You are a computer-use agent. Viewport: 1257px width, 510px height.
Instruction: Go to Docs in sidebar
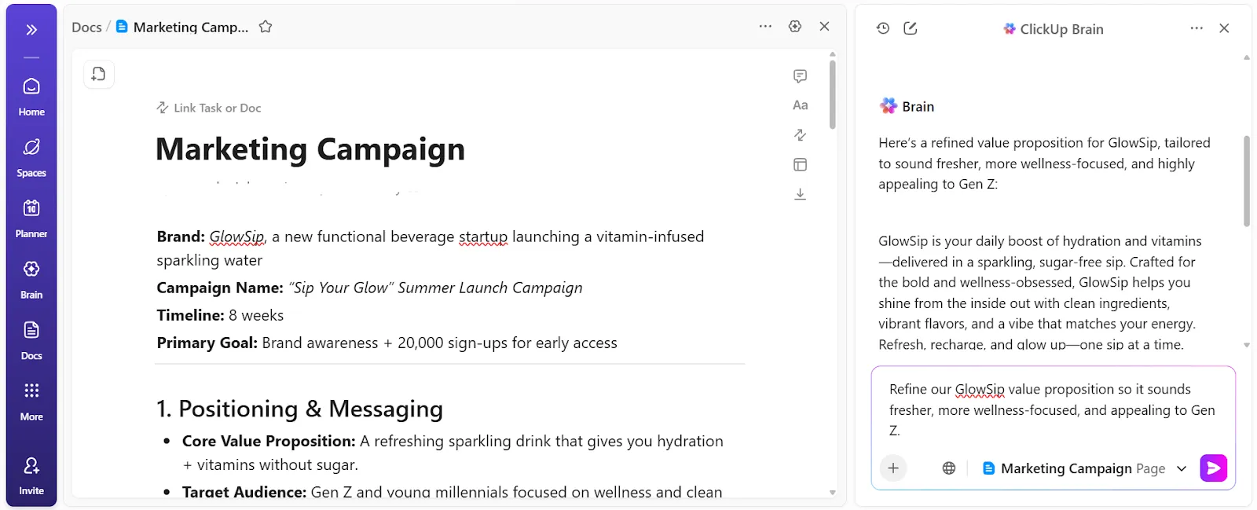(31, 339)
